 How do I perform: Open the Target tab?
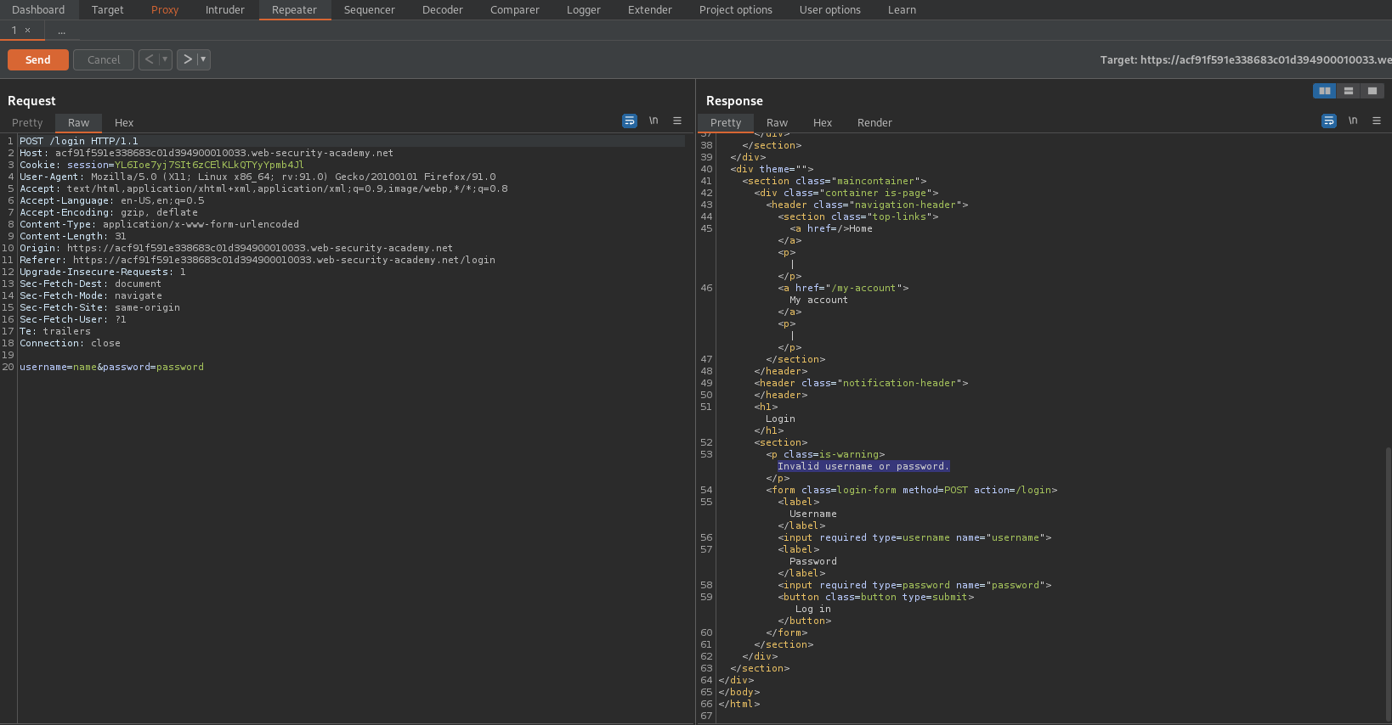tap(107, 10)
